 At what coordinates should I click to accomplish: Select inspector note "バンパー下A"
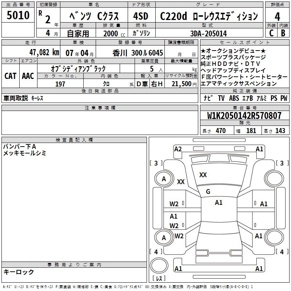(20, 147)
